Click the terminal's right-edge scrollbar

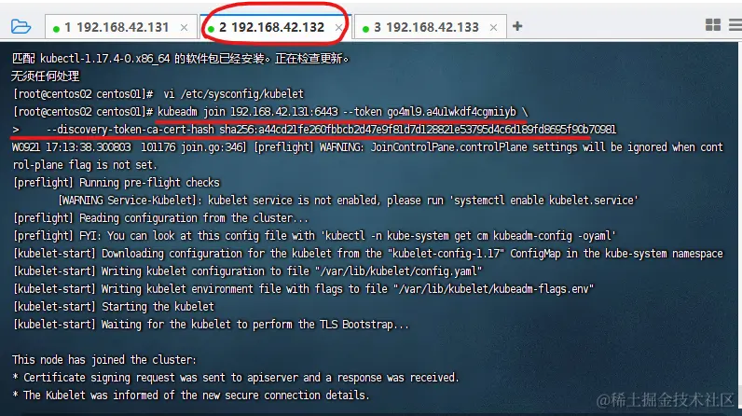point(739,228)
